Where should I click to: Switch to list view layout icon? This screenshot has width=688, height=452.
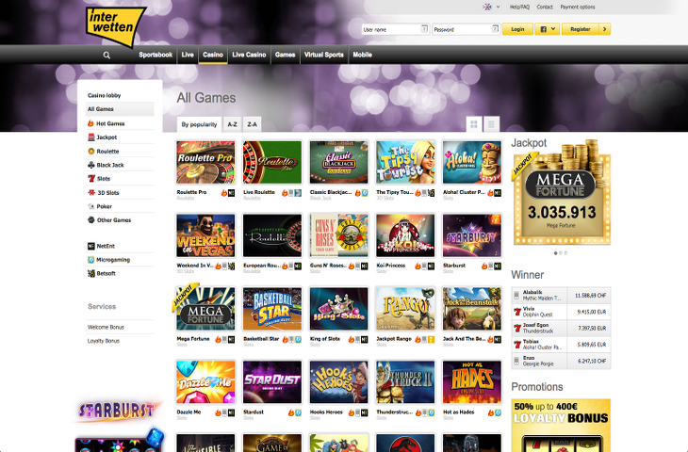coord(491,124)
